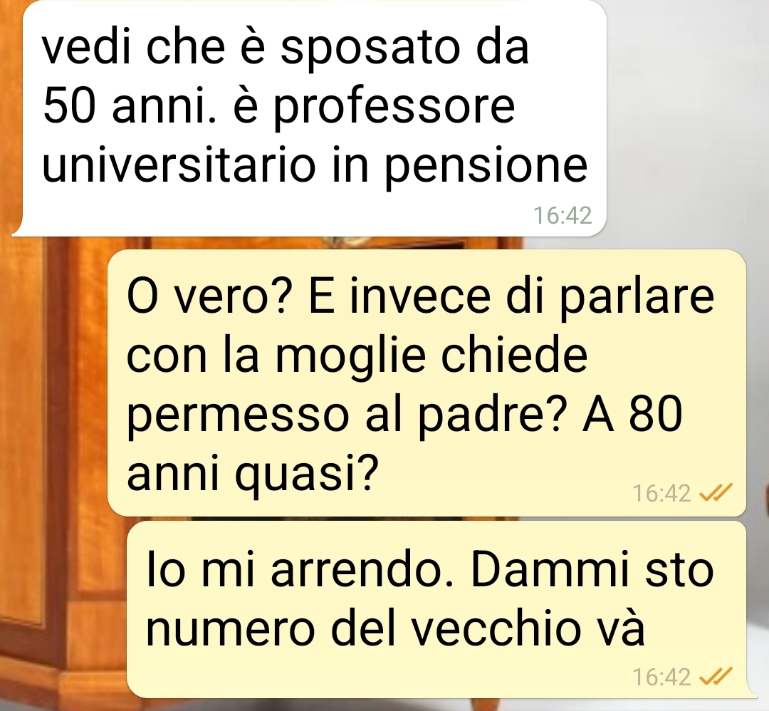Click read double-check on "Io mi arrendo" message
The width and height of the screenshot is (769, 711).
(716, 676)
